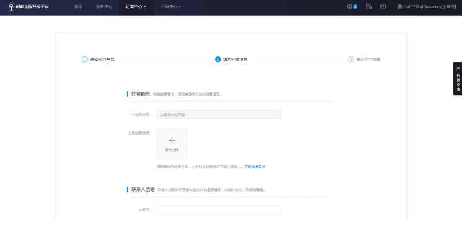Open the 业务中心 menu item
This screenshot has height=227, width=464.
point(104,7)
